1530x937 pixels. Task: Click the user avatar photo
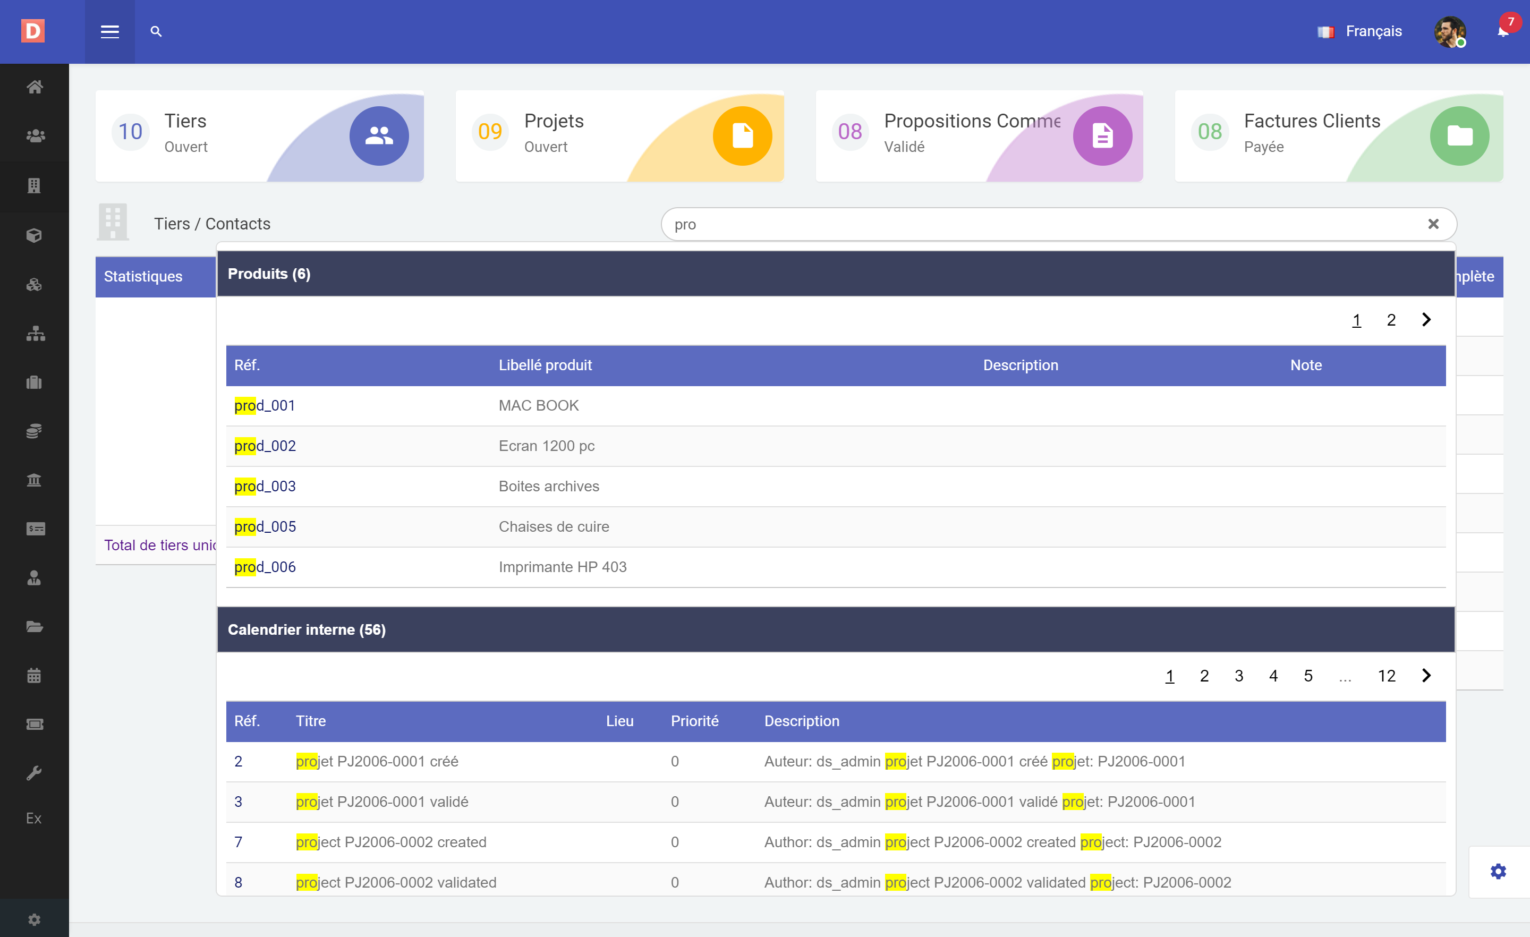click(1449, 32)
